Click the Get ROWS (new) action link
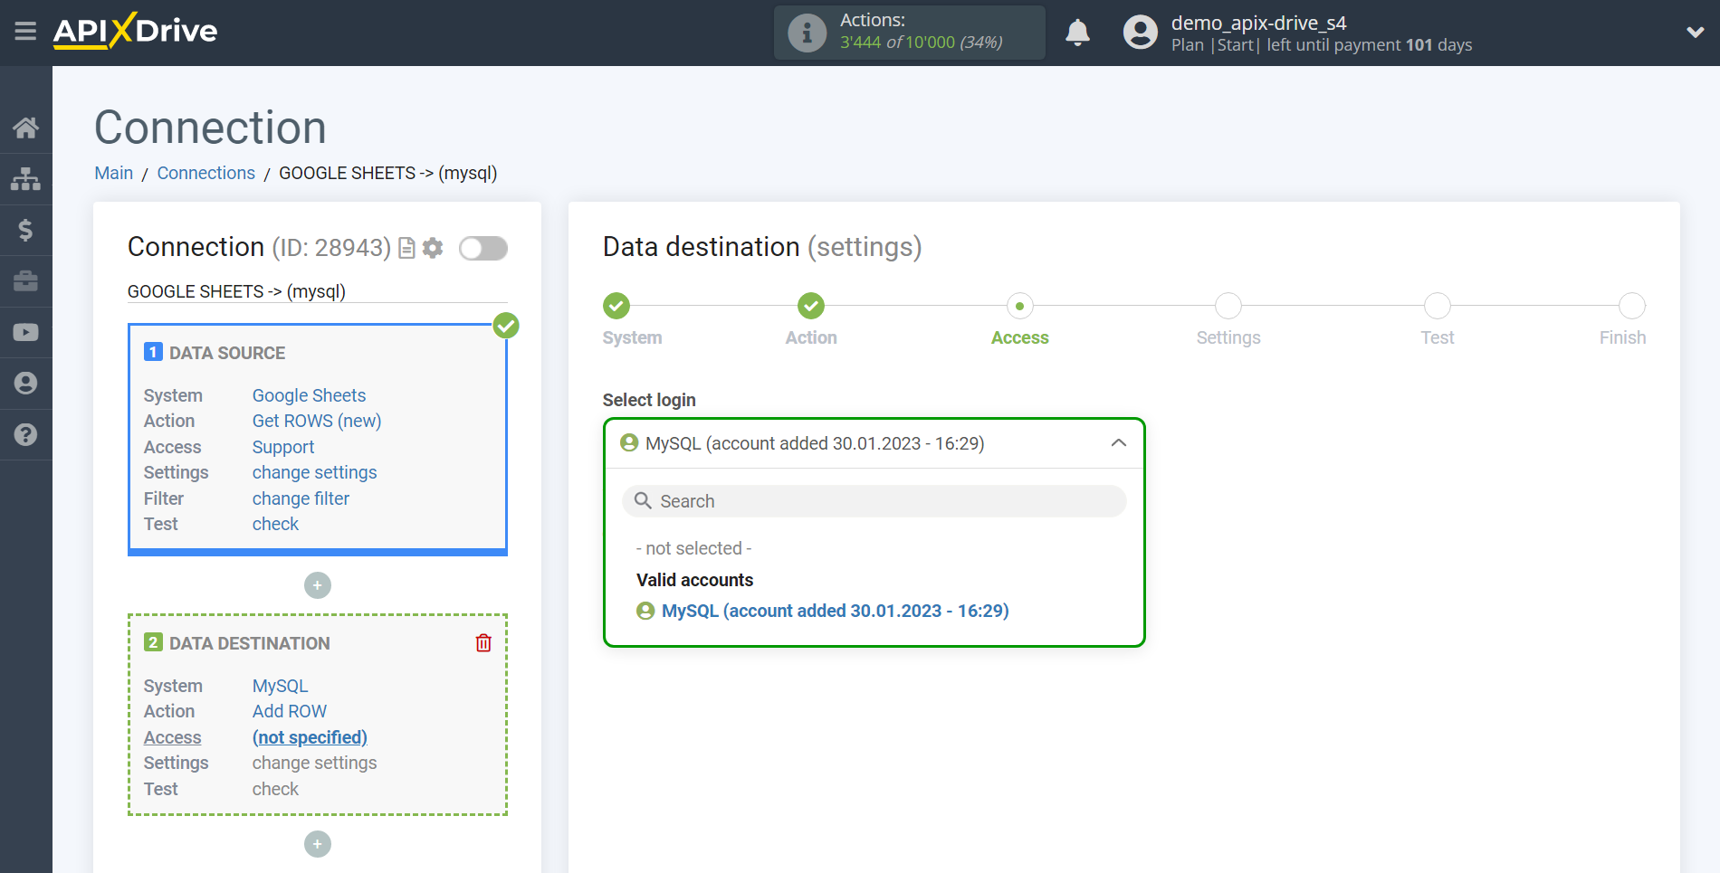This screenshot has height=873, width=1720. pyautogui.click(x=317, y=421)
